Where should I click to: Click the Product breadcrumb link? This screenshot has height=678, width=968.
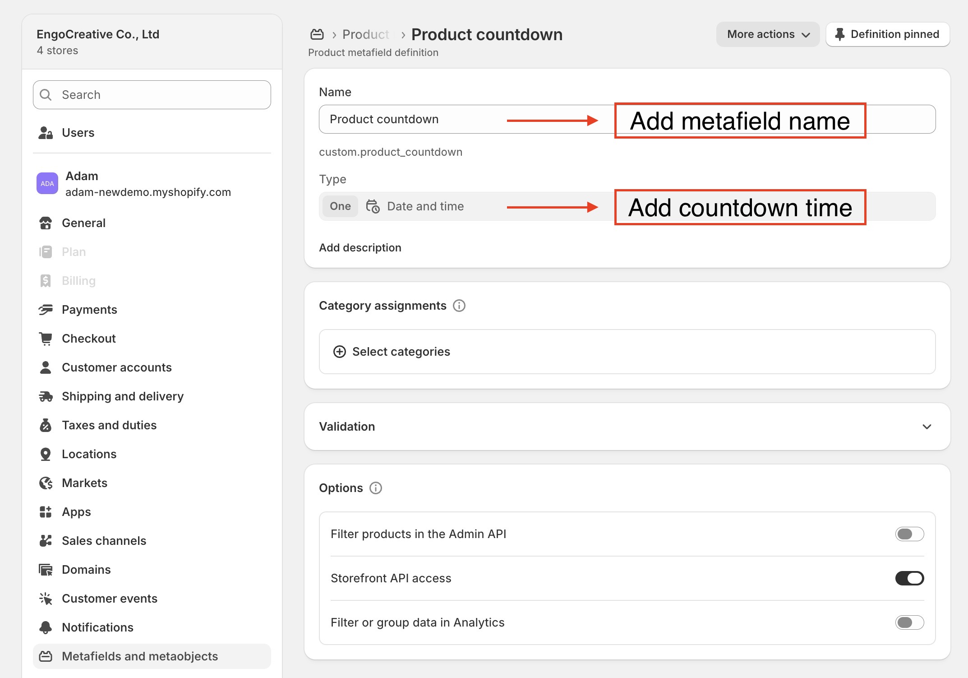click(x=365, y=34)
